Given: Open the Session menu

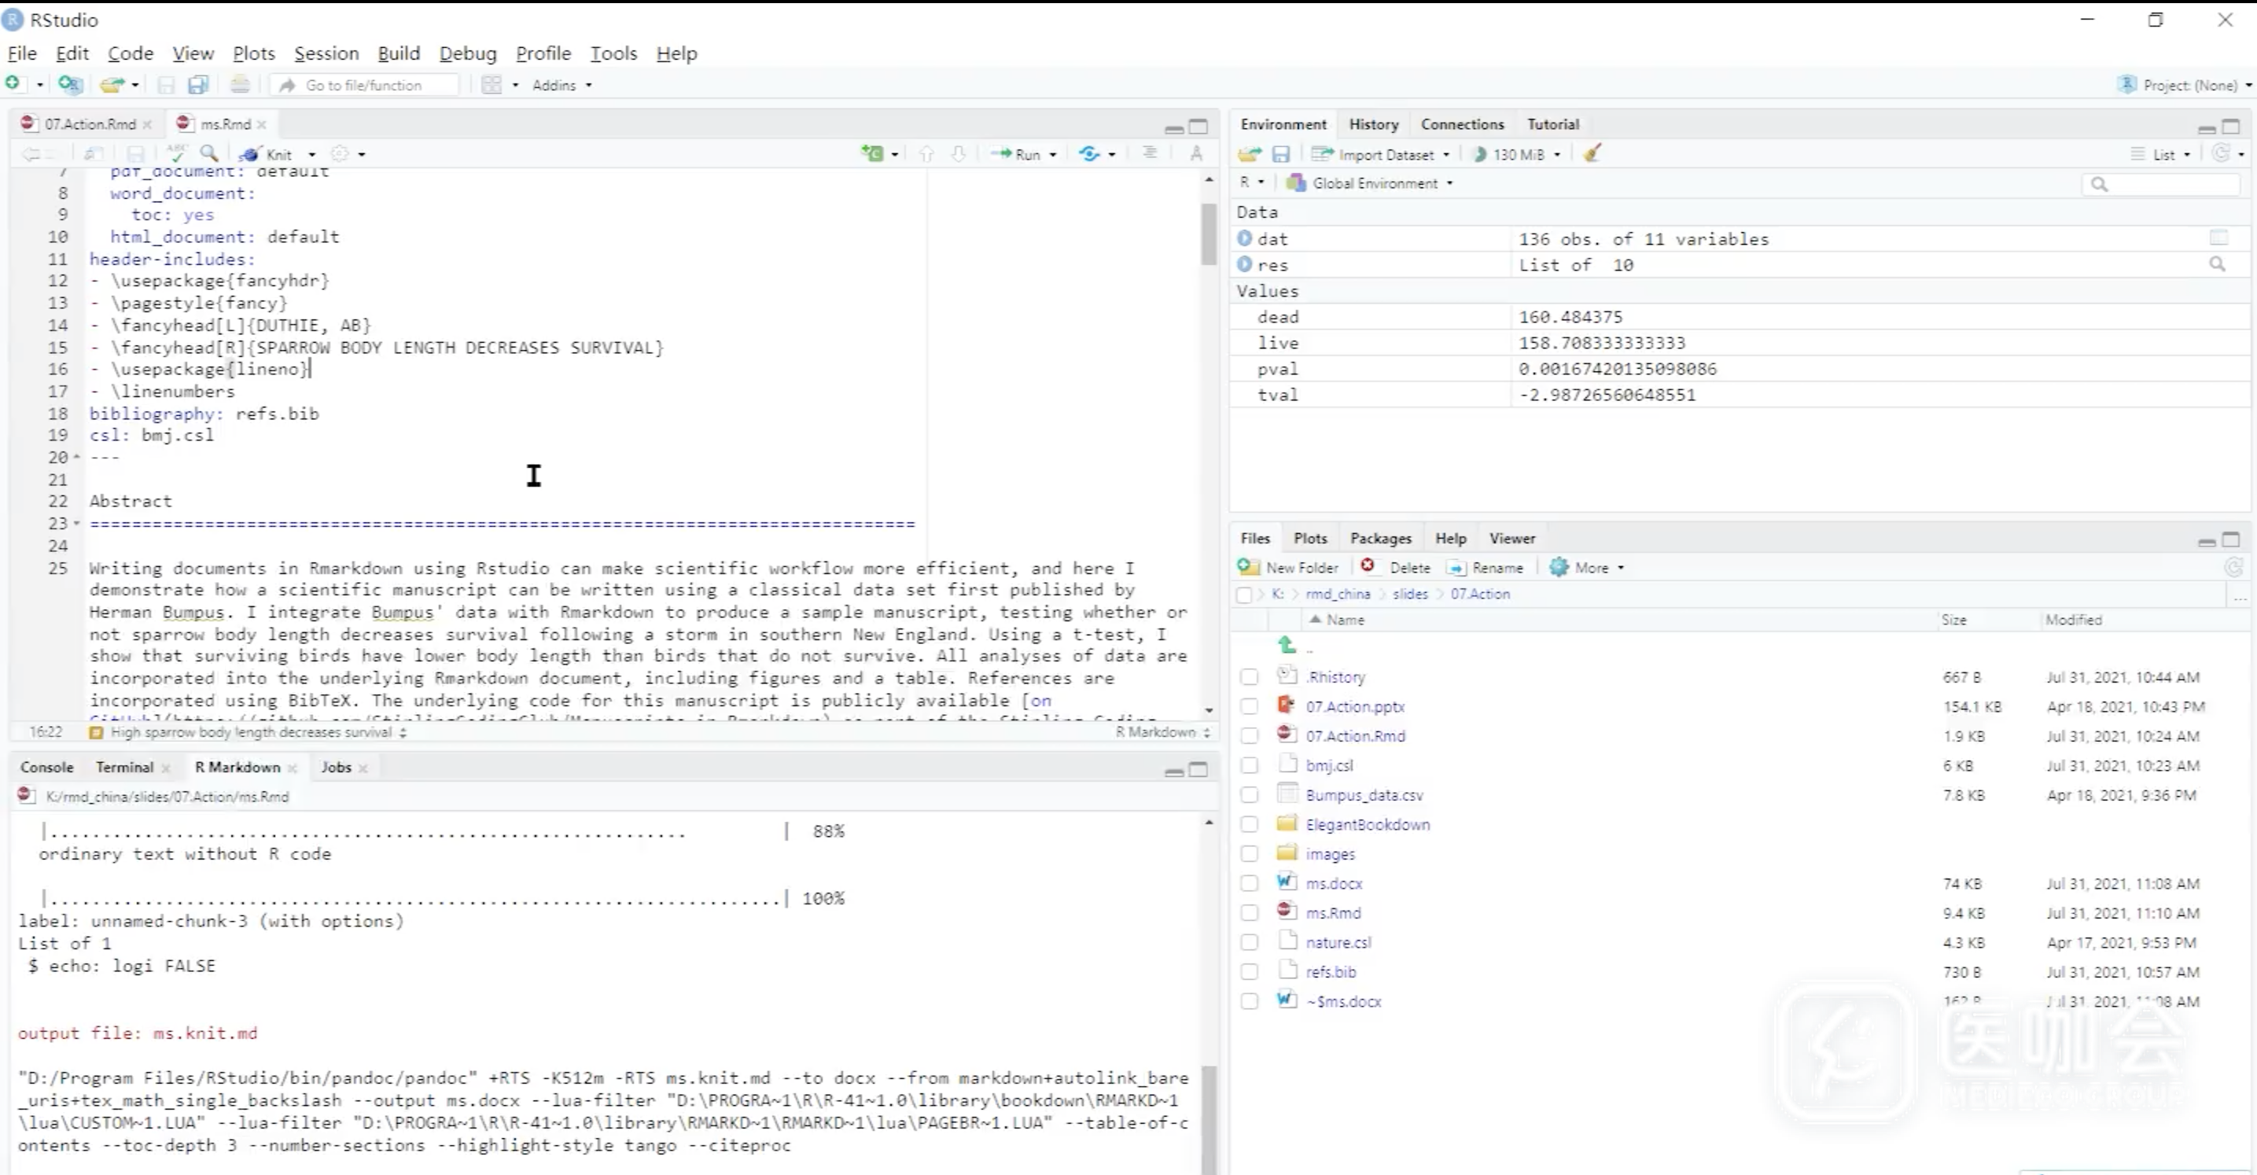Looking at the screenshot, I should coord(326,53).
